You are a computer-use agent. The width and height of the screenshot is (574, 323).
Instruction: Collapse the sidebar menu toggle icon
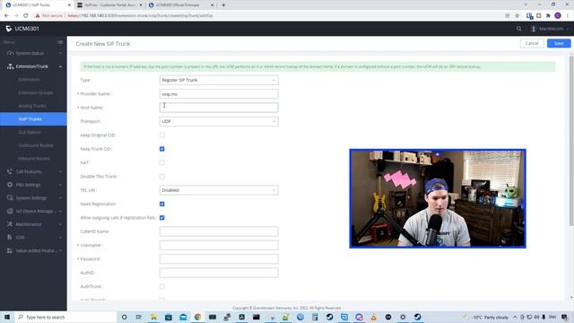[60, 42]
